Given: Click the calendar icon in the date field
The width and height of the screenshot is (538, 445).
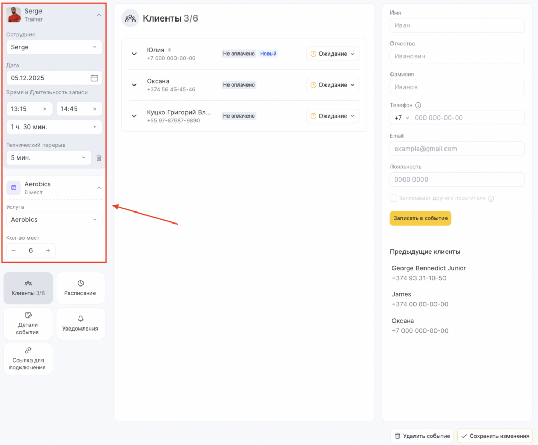Looking at the screenshot, I should tap(95, 78).
